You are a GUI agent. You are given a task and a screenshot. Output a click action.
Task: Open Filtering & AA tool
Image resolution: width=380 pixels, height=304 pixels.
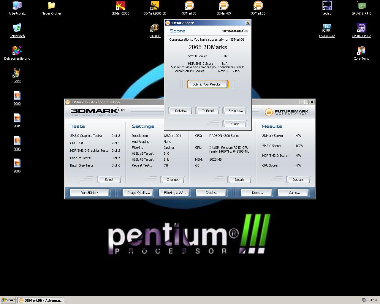pyautogui.click(x=175, y=193)
